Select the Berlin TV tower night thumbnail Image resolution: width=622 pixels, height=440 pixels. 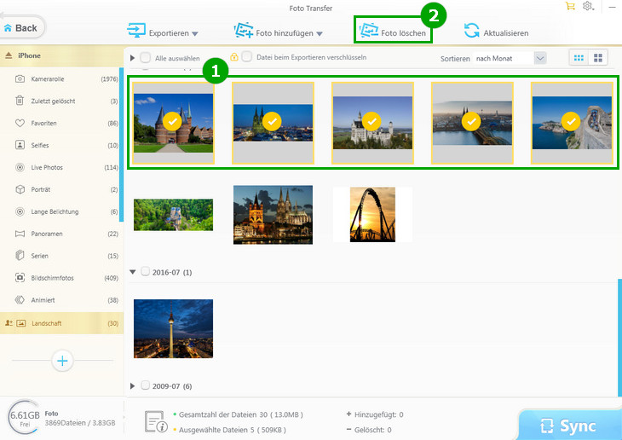tap(173, 328)
